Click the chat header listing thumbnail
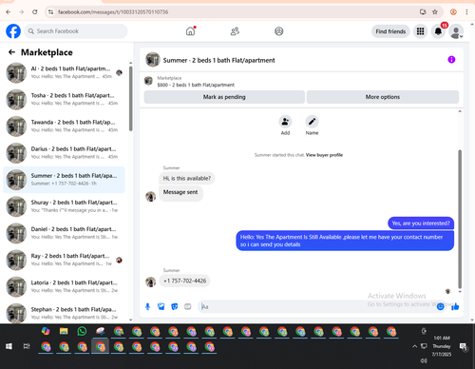The image size is (475, 369). 153,60
